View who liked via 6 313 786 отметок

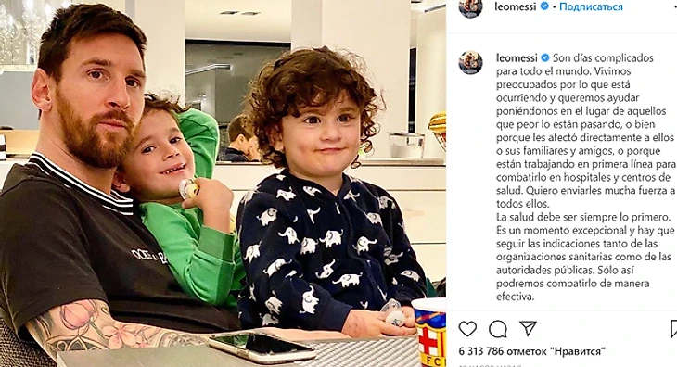pyautogui.click(x=532, y=351)
